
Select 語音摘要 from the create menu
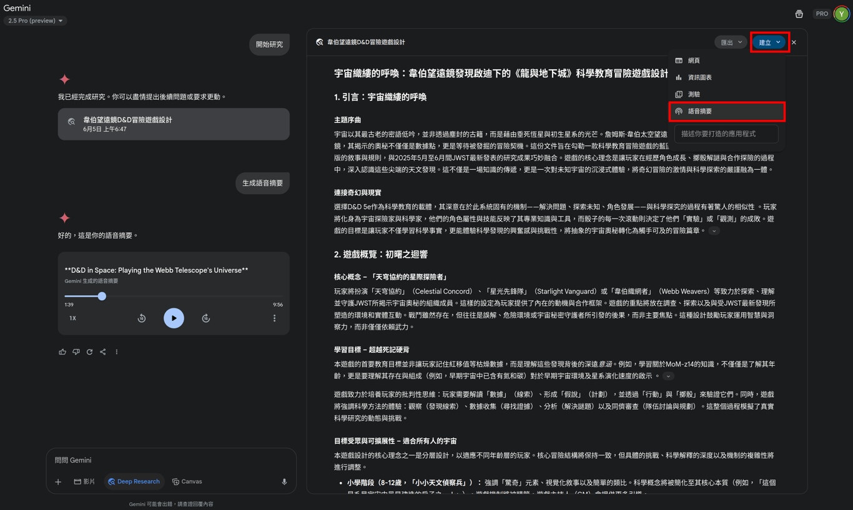(x=727, y=111)
